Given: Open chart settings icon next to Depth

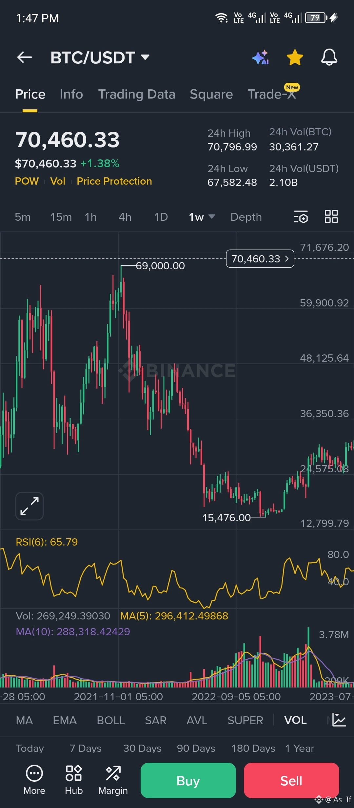Looking at the screenshot, I should coord(301,217).
